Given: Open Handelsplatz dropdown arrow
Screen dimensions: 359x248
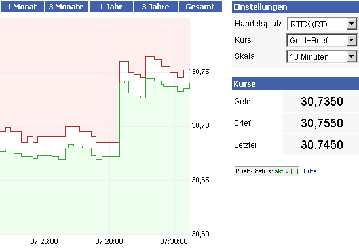Looking at the screenshot, I should (x=351, y=24).
